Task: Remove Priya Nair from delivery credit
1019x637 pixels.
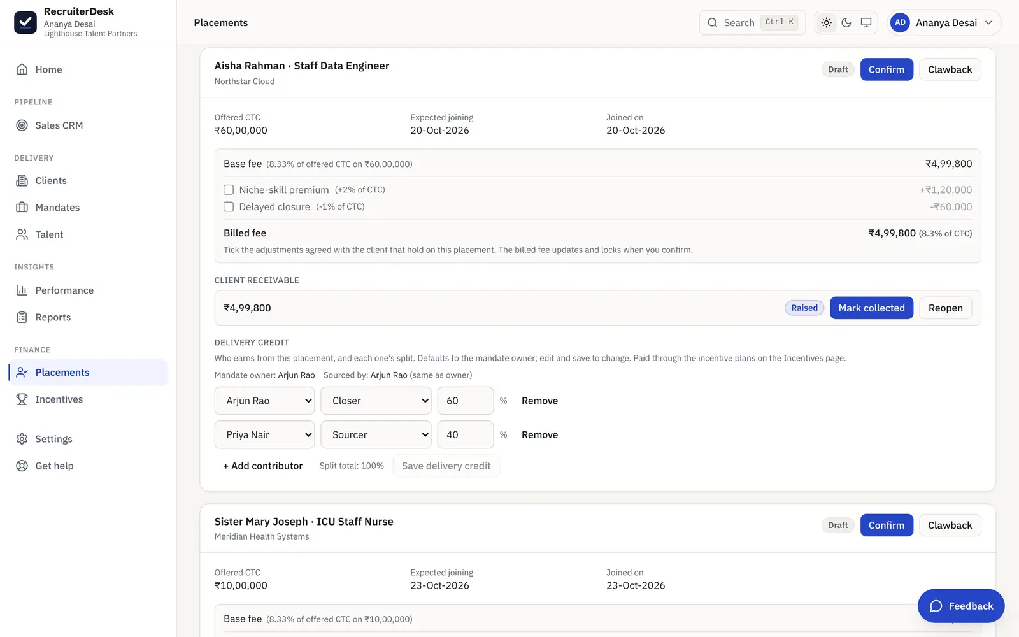Action: [539, 434]
